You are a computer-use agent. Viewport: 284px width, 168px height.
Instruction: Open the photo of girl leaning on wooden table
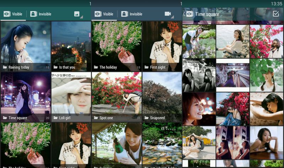[x=267, y=143]
